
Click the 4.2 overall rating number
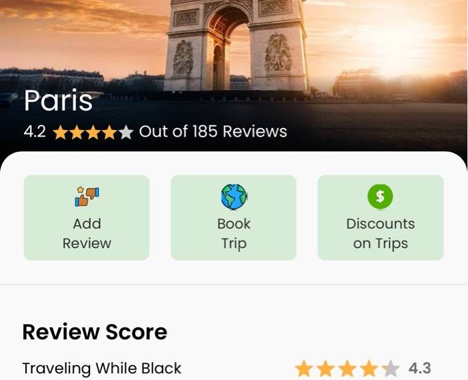coord(35,131)
